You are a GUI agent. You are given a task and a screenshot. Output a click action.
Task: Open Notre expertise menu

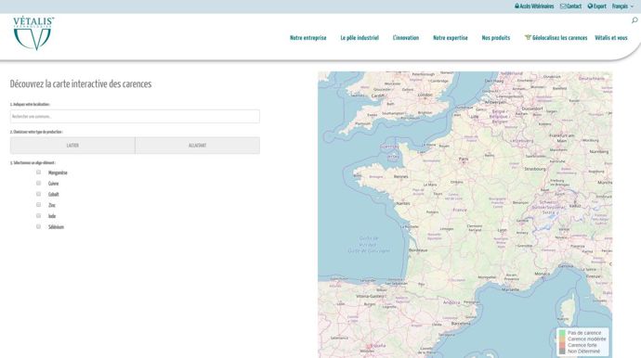click(451, 37)
